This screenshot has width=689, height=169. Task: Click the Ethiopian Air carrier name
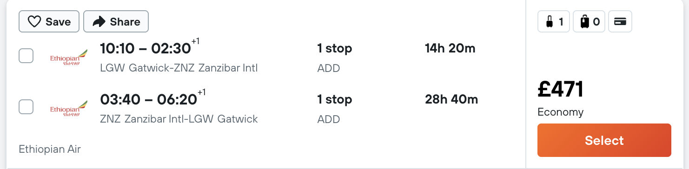coord(50,149)
